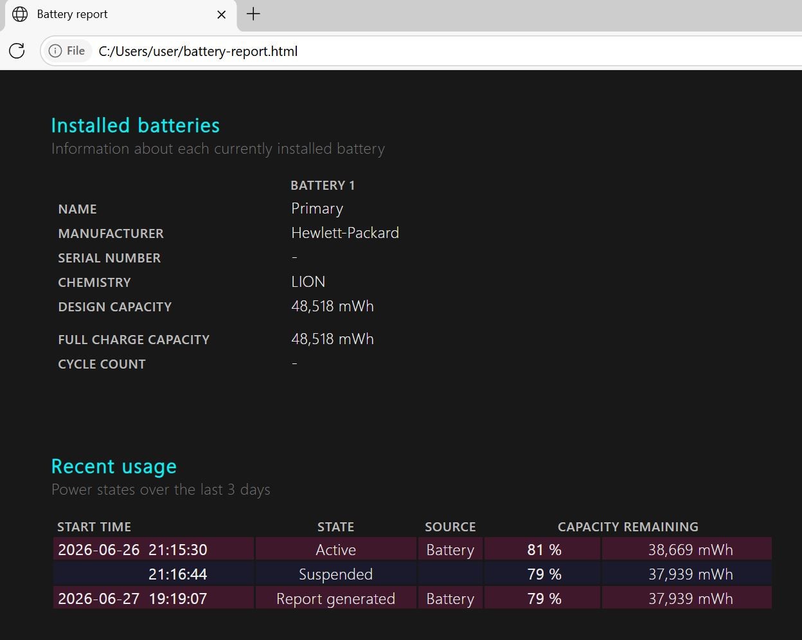Click the Installed batteries heading
802x640 pixels.
click(136, 125)
